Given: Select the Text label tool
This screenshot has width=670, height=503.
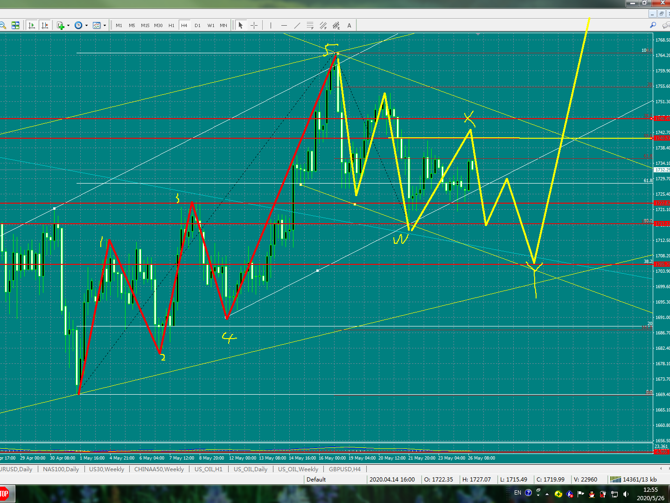Looking at the screenshot, I should [349, 25].
